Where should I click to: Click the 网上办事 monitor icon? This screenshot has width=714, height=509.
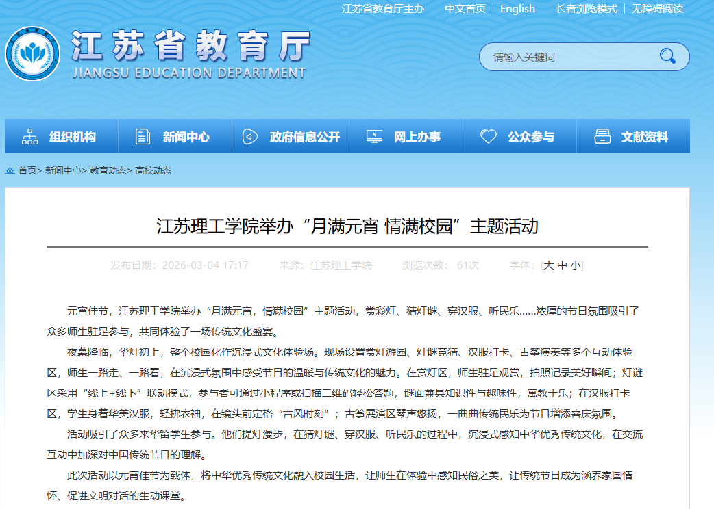point(374,137)
